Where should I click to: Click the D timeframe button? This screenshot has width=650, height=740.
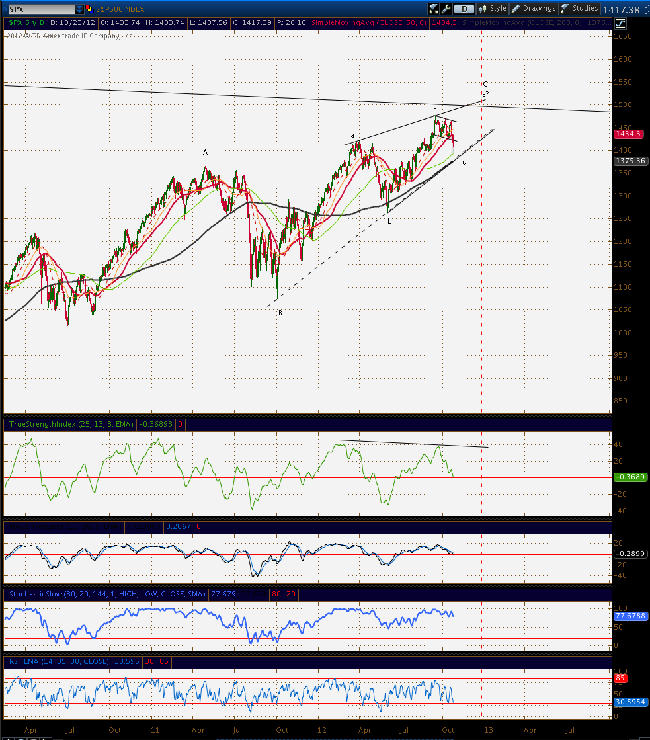click(x=464, y=9)
